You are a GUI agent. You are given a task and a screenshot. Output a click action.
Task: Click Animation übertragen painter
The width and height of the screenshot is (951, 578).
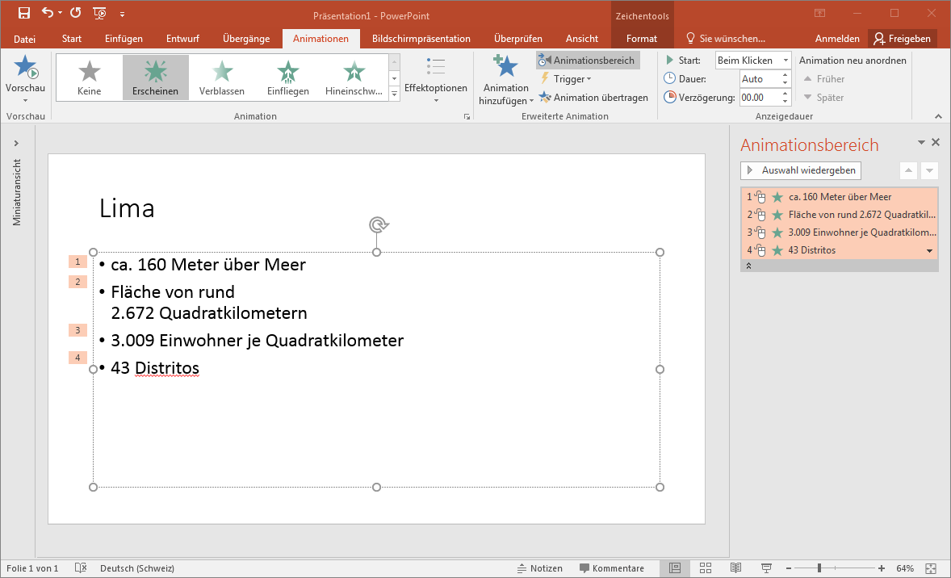[593, 98]
